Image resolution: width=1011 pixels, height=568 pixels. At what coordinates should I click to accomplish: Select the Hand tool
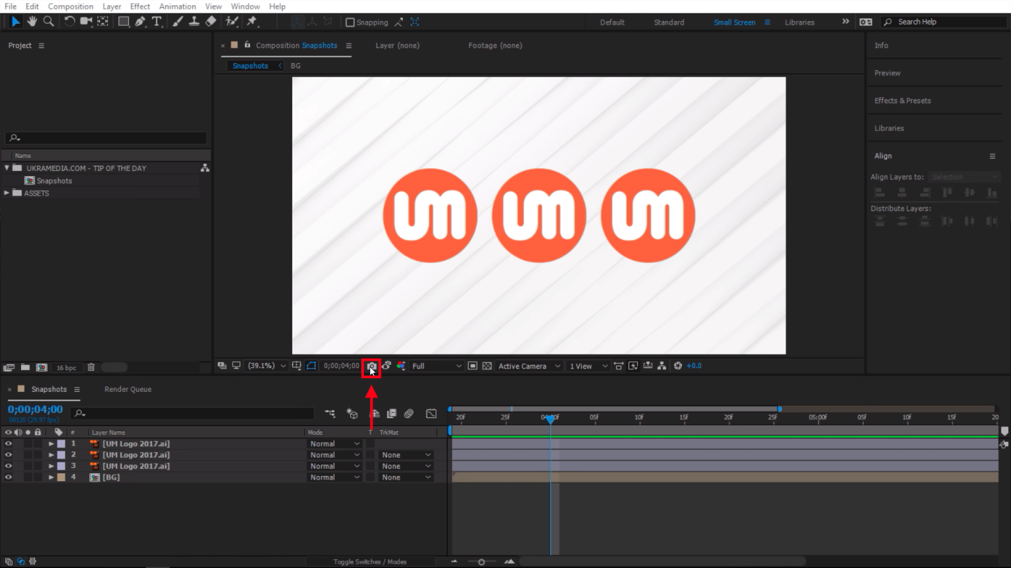coord(32,22)
